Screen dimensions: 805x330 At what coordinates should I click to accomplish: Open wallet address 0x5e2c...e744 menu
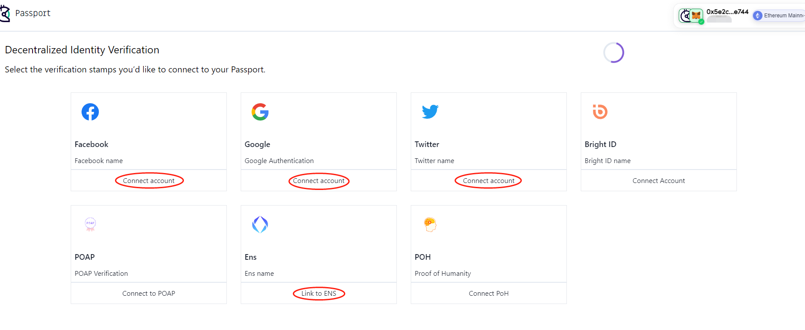727,12
